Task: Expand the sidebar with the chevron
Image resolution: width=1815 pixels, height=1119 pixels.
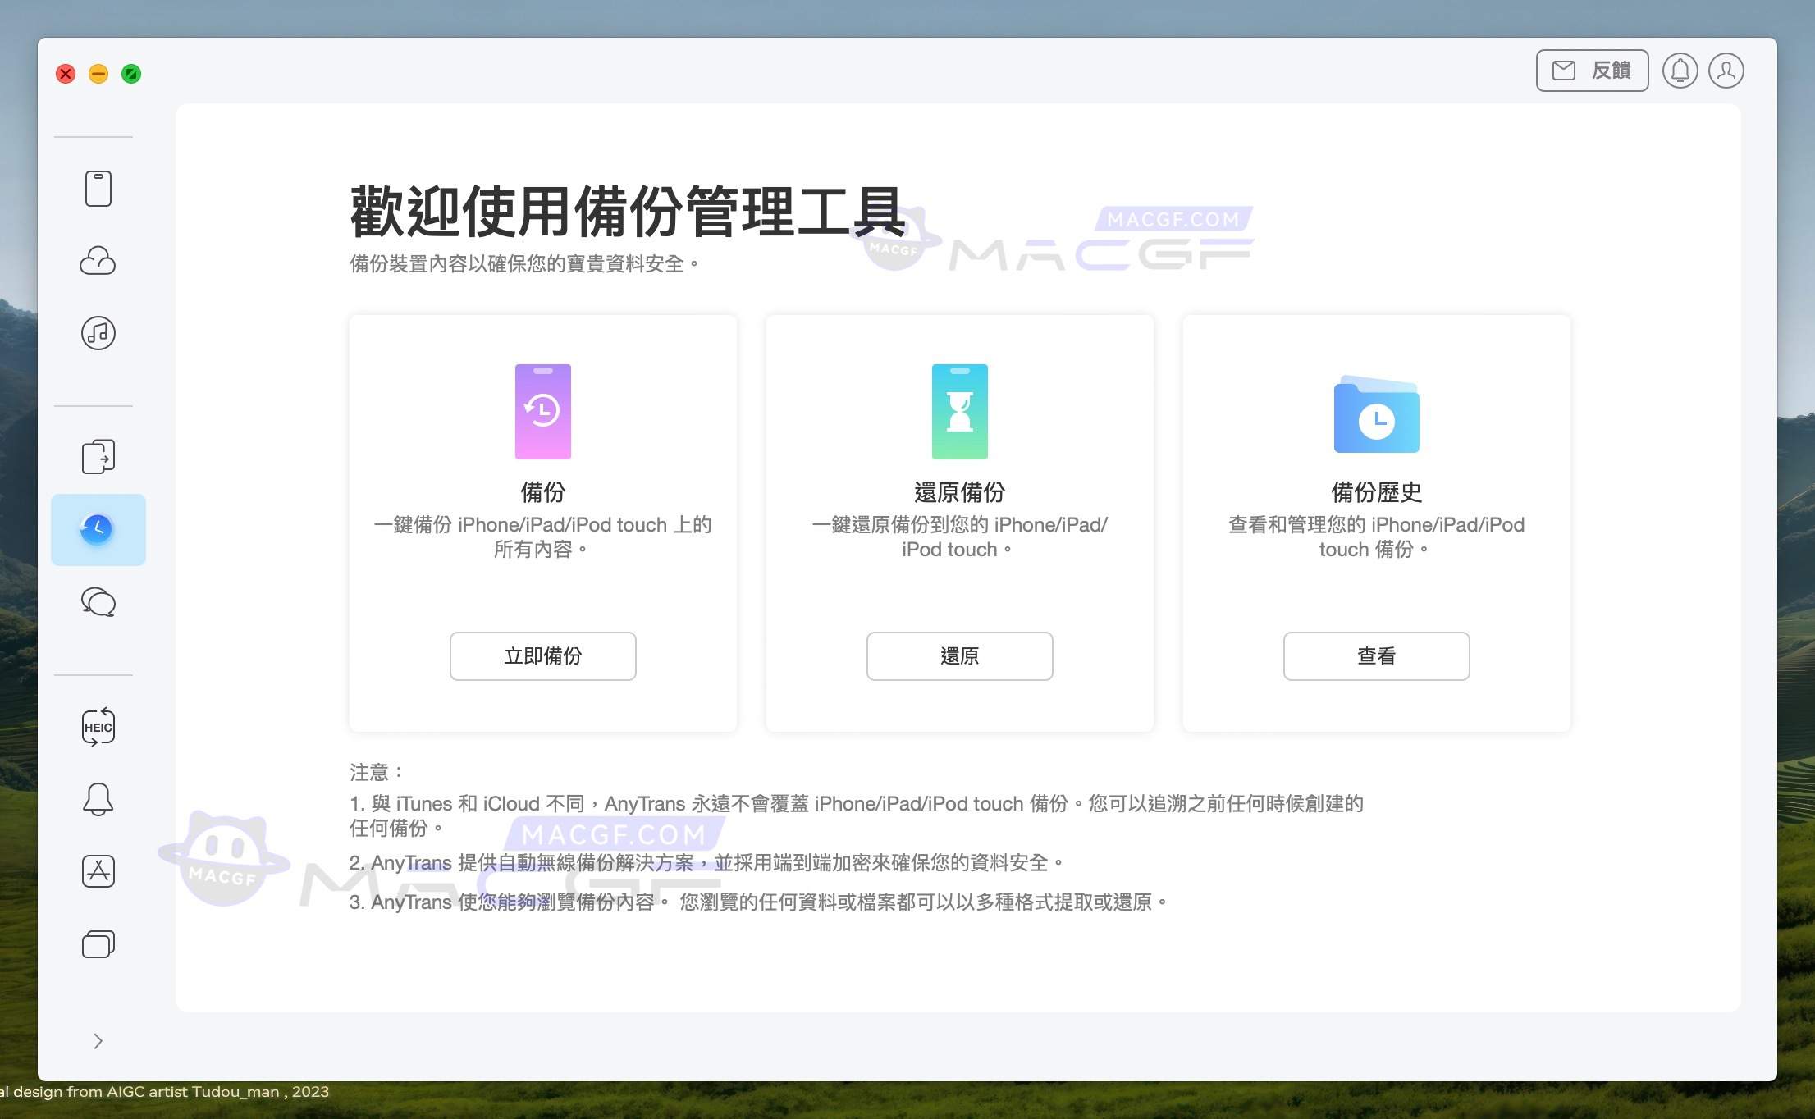Action: (x=98, y=1040)
